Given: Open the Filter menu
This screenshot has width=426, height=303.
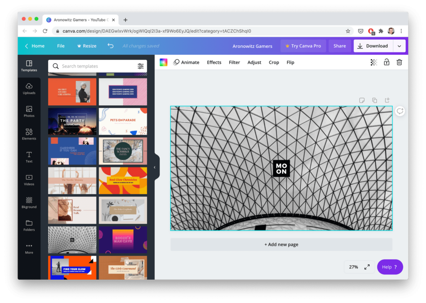Looking at the screenshot, I should pos(234,62).
